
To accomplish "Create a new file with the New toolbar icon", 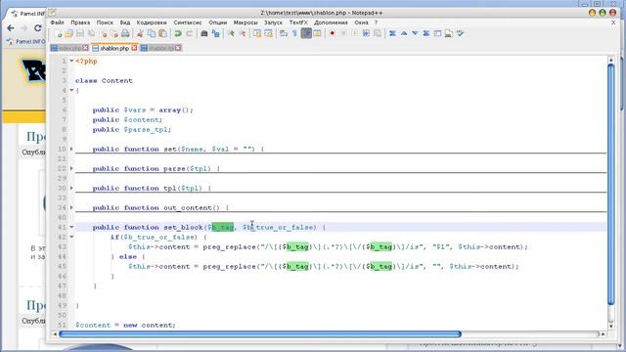I will (x=59, y=33).
